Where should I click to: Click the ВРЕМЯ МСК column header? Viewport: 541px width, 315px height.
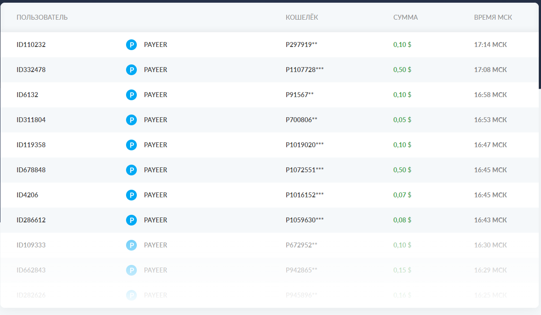(493, 17)
